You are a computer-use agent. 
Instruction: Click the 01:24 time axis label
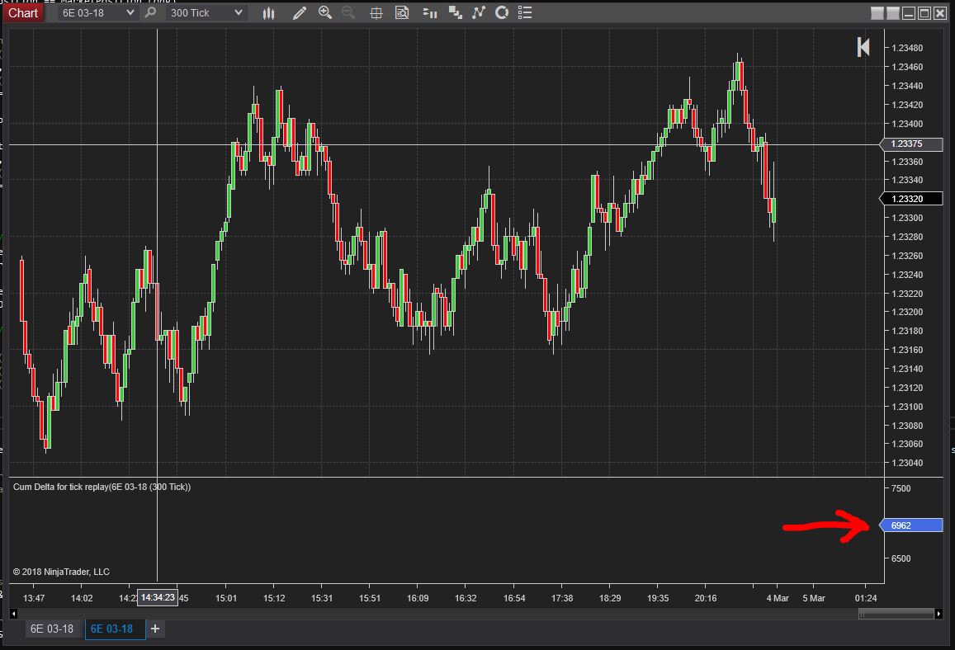click(866, 598)
